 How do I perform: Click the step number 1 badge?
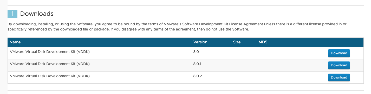coord(12,14)
